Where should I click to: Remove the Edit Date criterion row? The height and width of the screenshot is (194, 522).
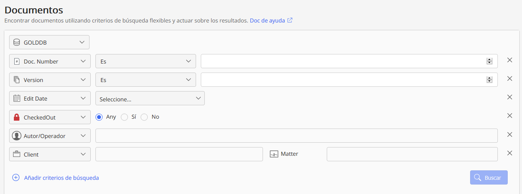pyautogui.click(x=510, y=97)
